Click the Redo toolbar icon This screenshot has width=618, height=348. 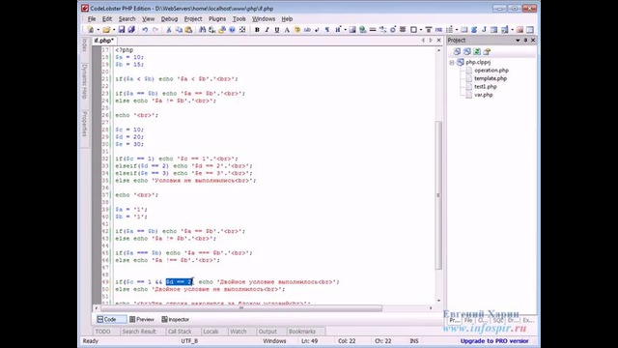pyautogui.click(x=155, y=30)
